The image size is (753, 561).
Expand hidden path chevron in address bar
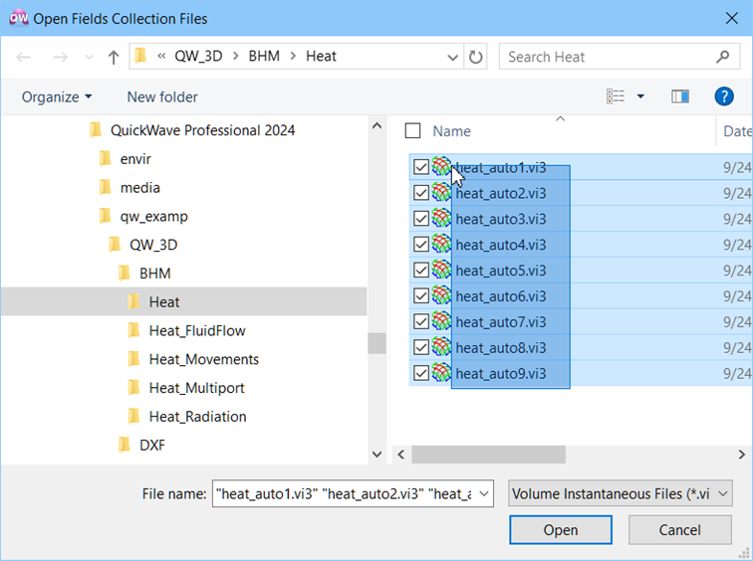161,56
